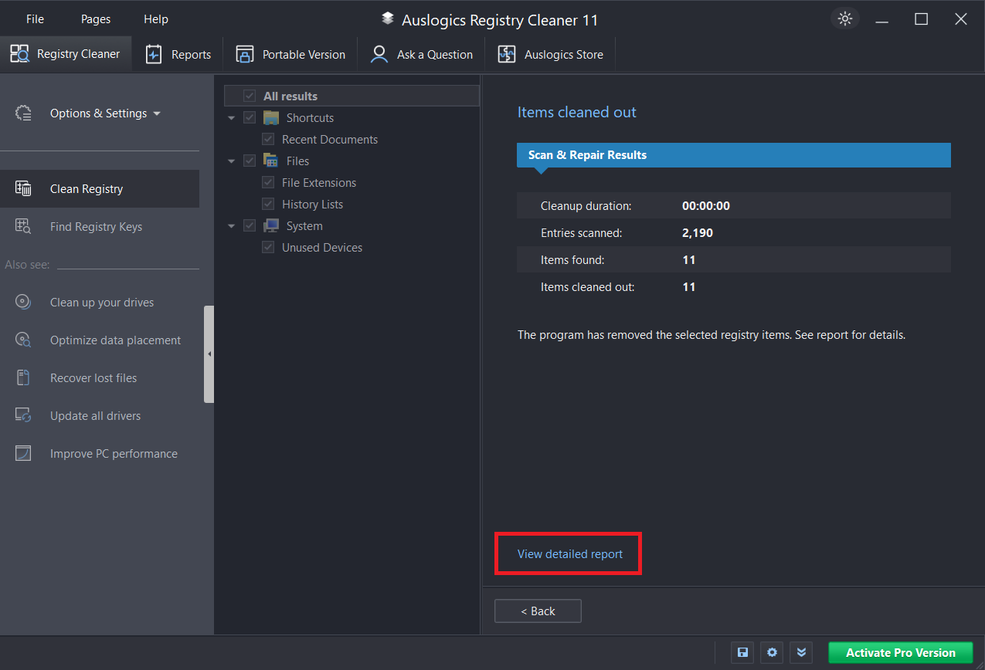Click the Recover lost files icon
985x670 pixels.
(x=23, y=378)
